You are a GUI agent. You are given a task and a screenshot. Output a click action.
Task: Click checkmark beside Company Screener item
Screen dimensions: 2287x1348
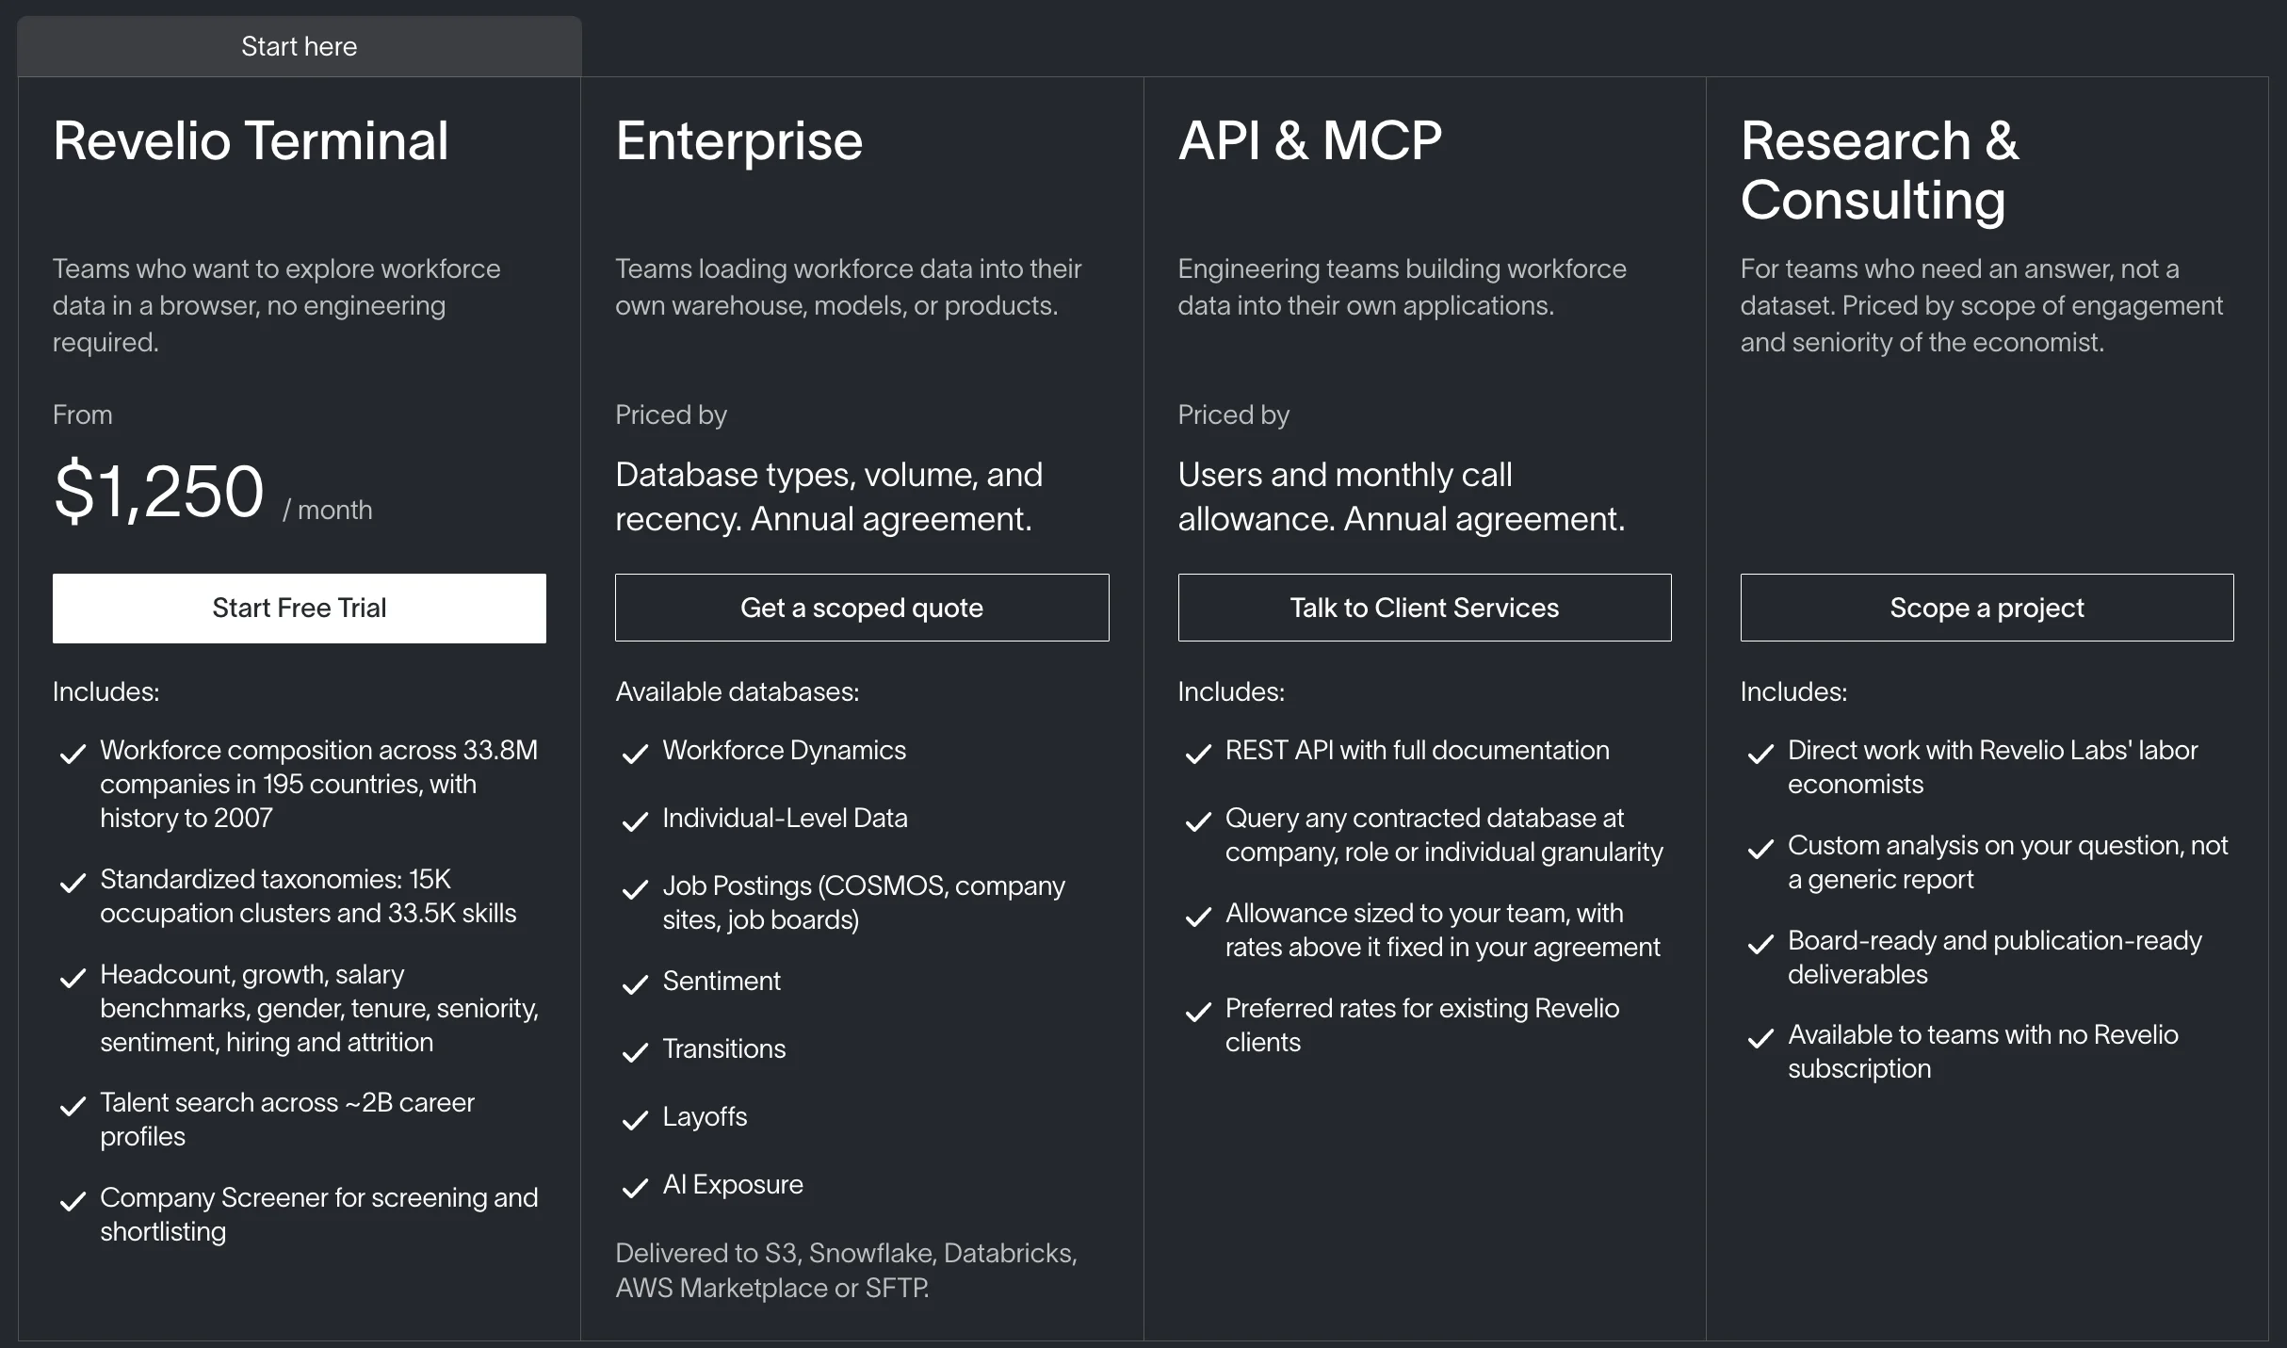click(x=73, y=1201)
